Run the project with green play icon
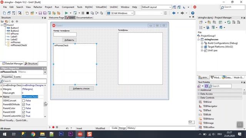 pyautogui.click(x=66, y=13)
